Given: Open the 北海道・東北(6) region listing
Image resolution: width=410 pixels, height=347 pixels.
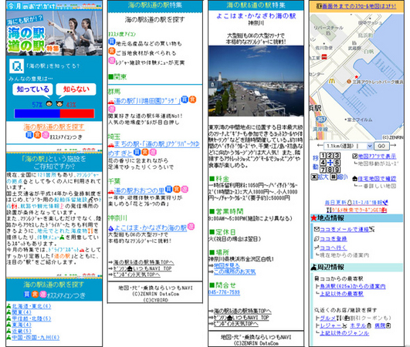Looking at the screenshot, I should click(32, 306).
